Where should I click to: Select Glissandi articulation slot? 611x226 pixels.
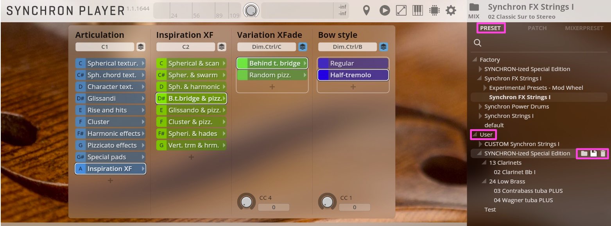pos(110,98)
